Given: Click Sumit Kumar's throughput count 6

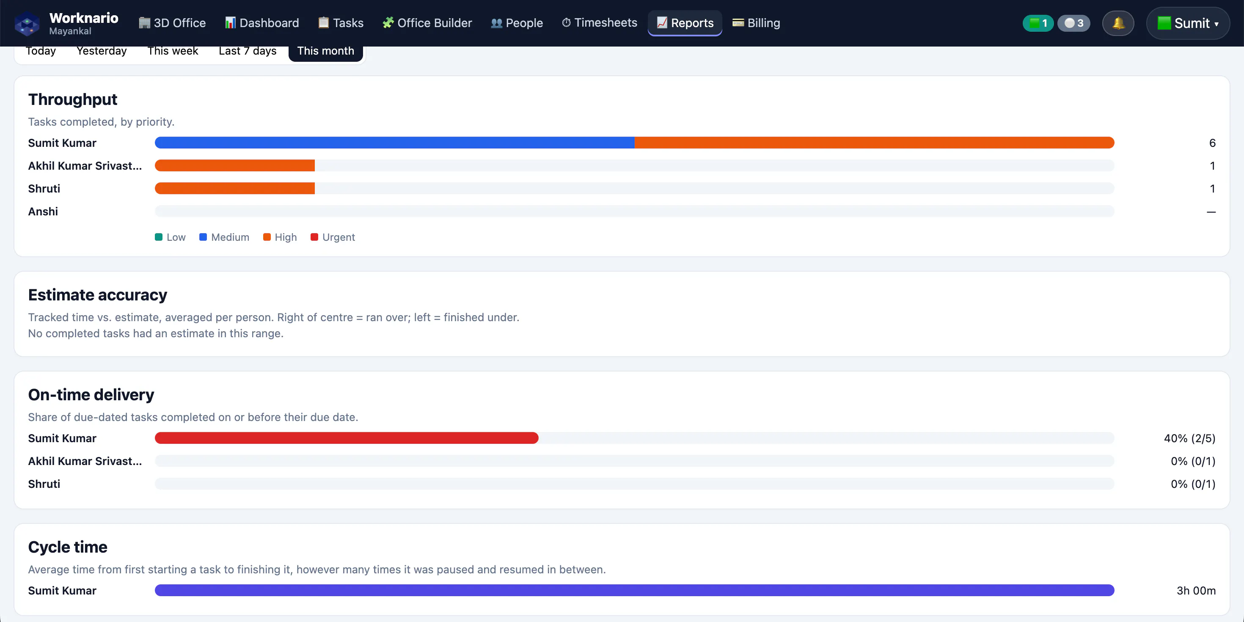Looking at the screenshot, I should tap(1212, 143).
